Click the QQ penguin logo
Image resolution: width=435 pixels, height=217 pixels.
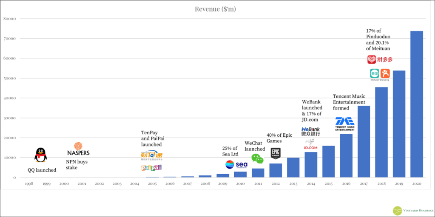click(x=40, y=155)
